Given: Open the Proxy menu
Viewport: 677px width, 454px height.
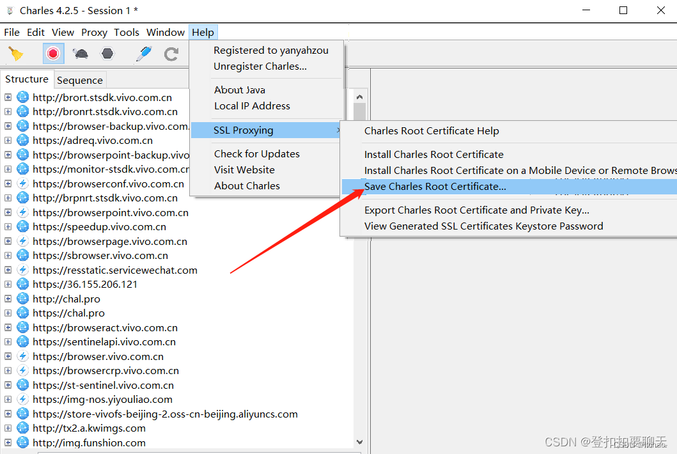Looking at the screenshot, I should click(x=94, y=33).
